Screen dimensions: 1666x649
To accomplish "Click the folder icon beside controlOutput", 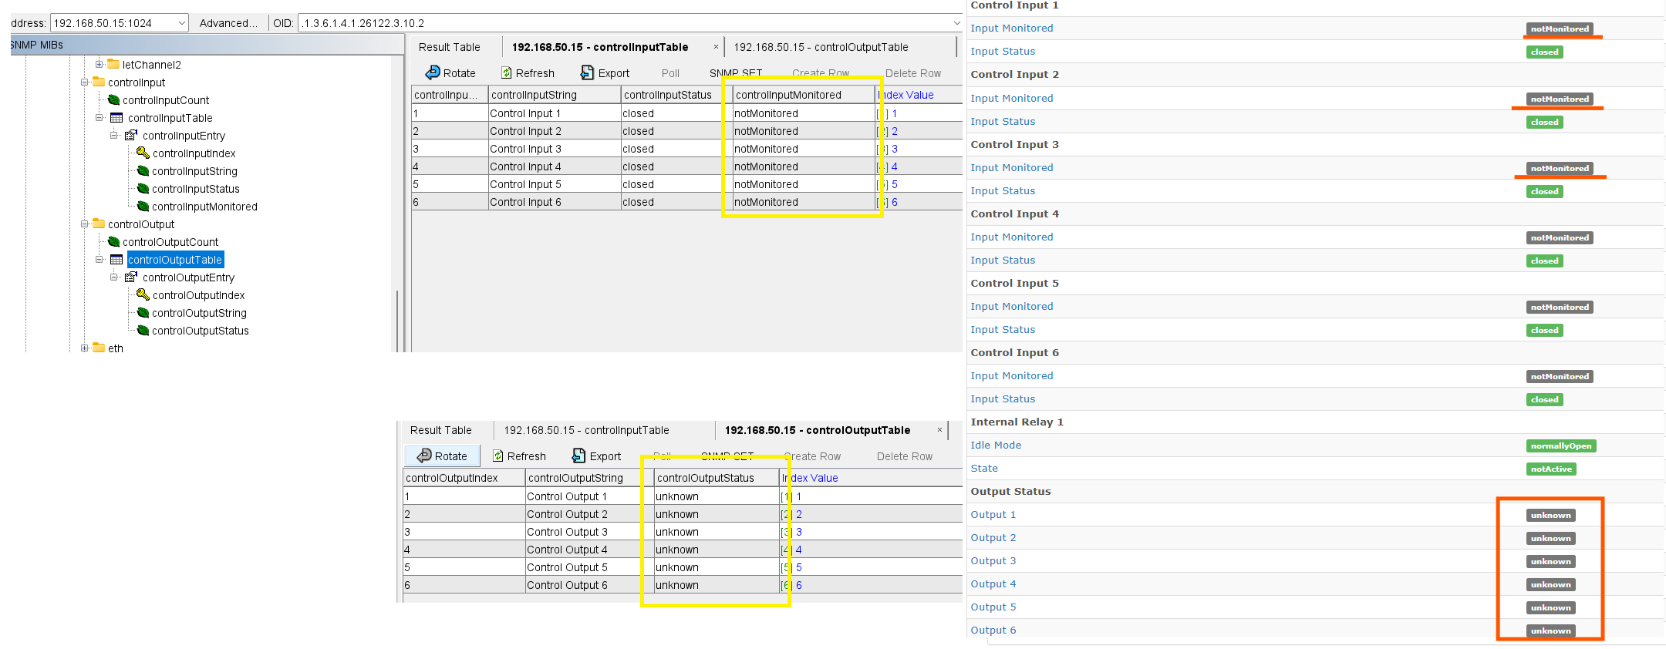I will [99, 224].
